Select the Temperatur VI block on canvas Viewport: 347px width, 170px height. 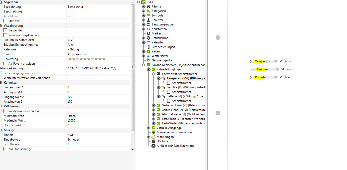[268, 61]
